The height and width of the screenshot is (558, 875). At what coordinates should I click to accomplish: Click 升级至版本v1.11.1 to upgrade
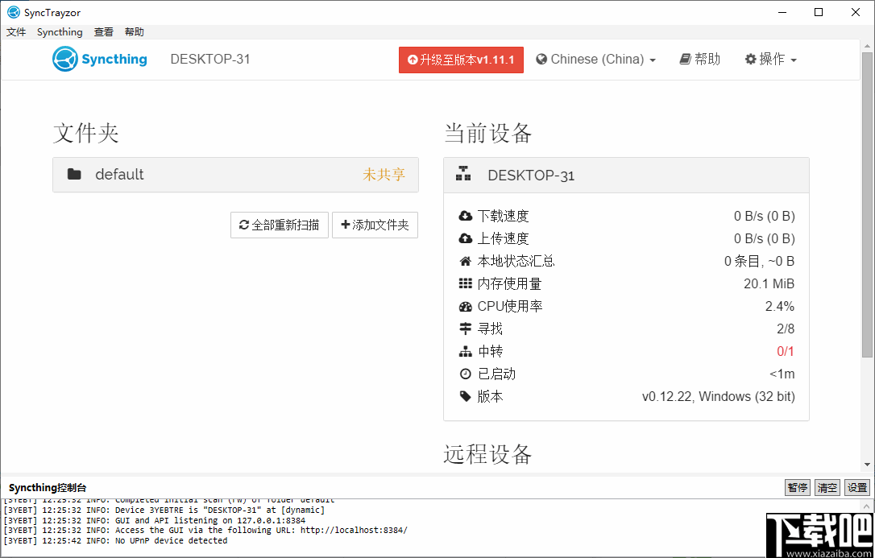[461, 59]
